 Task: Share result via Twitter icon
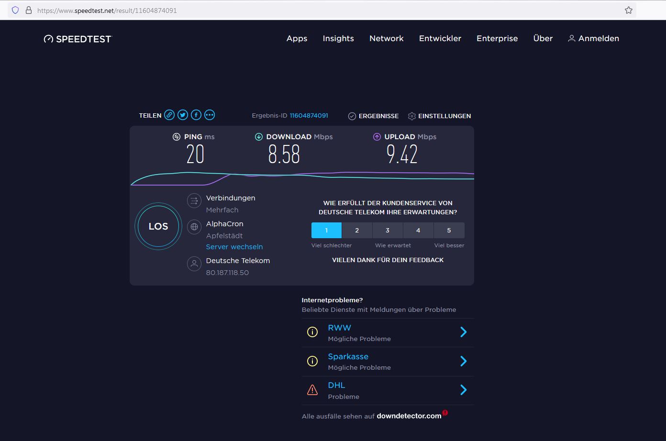[183, 115]
